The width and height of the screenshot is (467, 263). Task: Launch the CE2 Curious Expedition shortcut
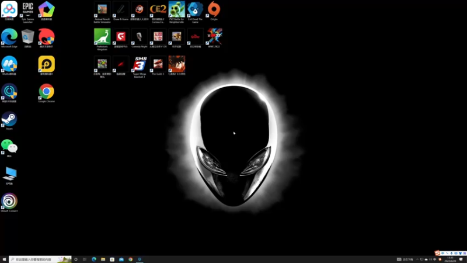158,12
